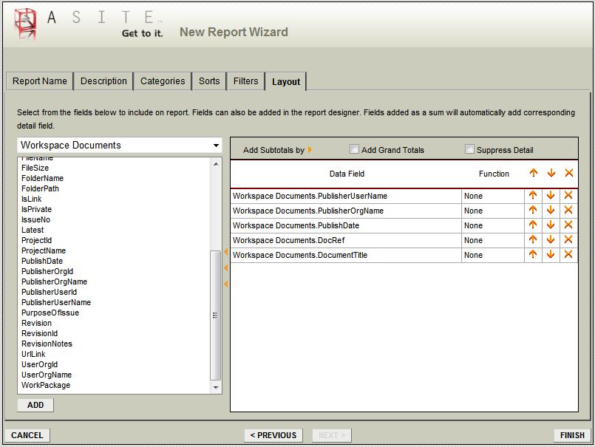Screen dimensions: 595x447
Task: Go to the Categories tab
Action: click(163, 81)
